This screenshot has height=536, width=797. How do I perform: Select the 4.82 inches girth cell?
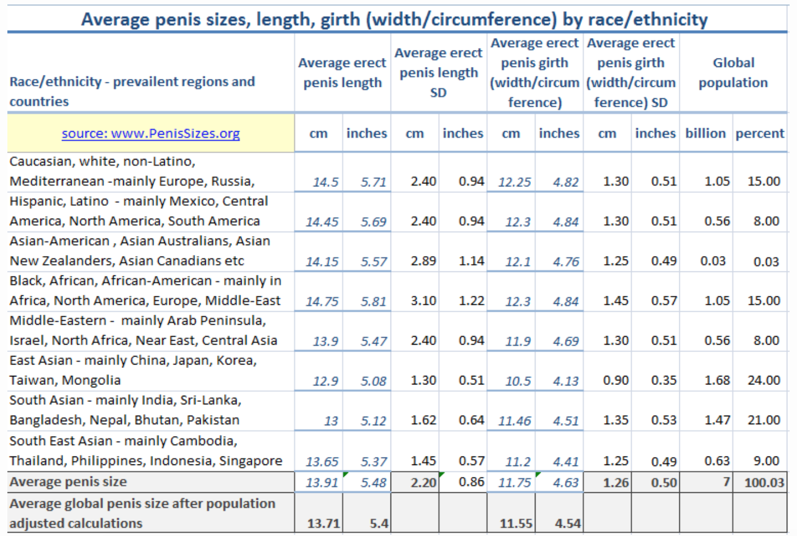566,182
